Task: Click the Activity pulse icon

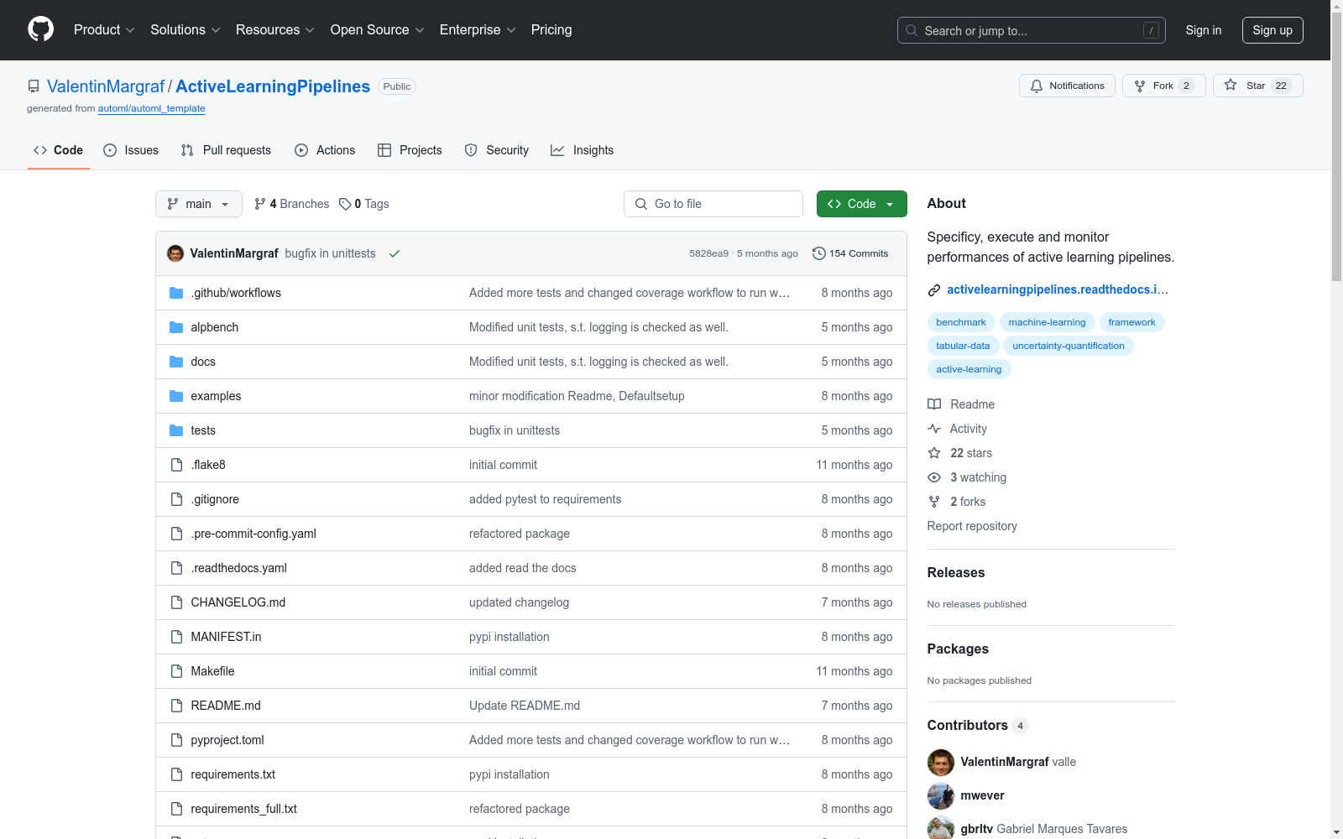Action: (x=934, y=429)
